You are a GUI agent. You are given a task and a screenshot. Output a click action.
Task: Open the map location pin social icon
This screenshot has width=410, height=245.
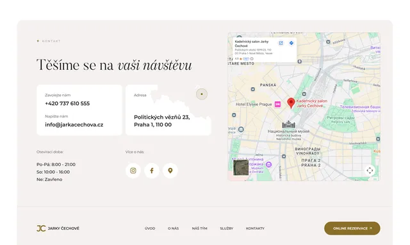170,171
